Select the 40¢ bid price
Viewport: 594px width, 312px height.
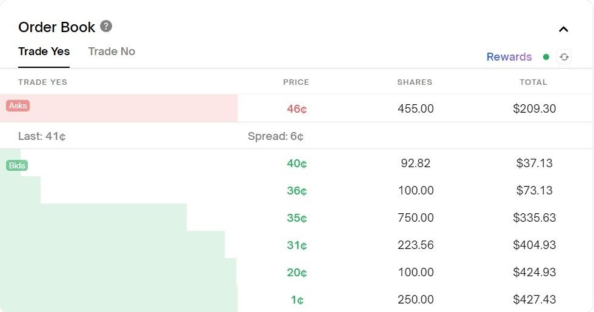297,163
